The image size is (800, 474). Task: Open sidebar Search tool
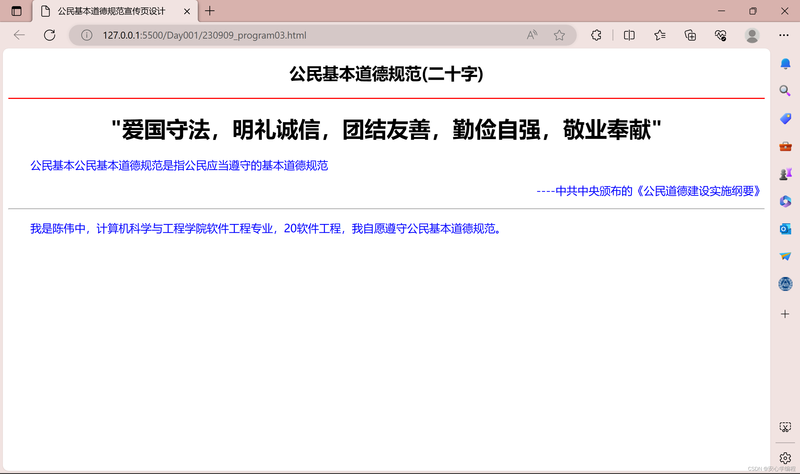coord(785,91)
